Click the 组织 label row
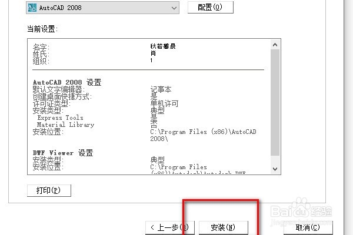 click(41, 61)
